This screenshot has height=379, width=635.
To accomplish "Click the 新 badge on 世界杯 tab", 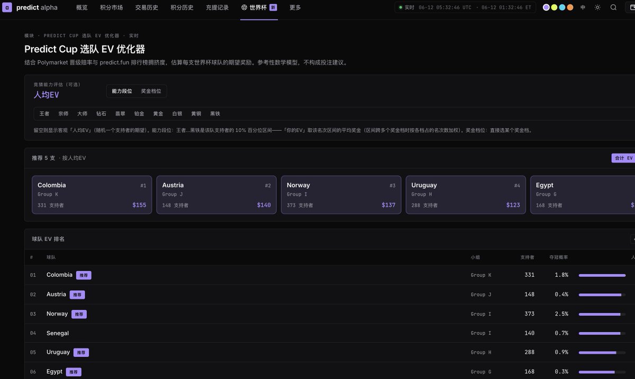I will (273, 7).
